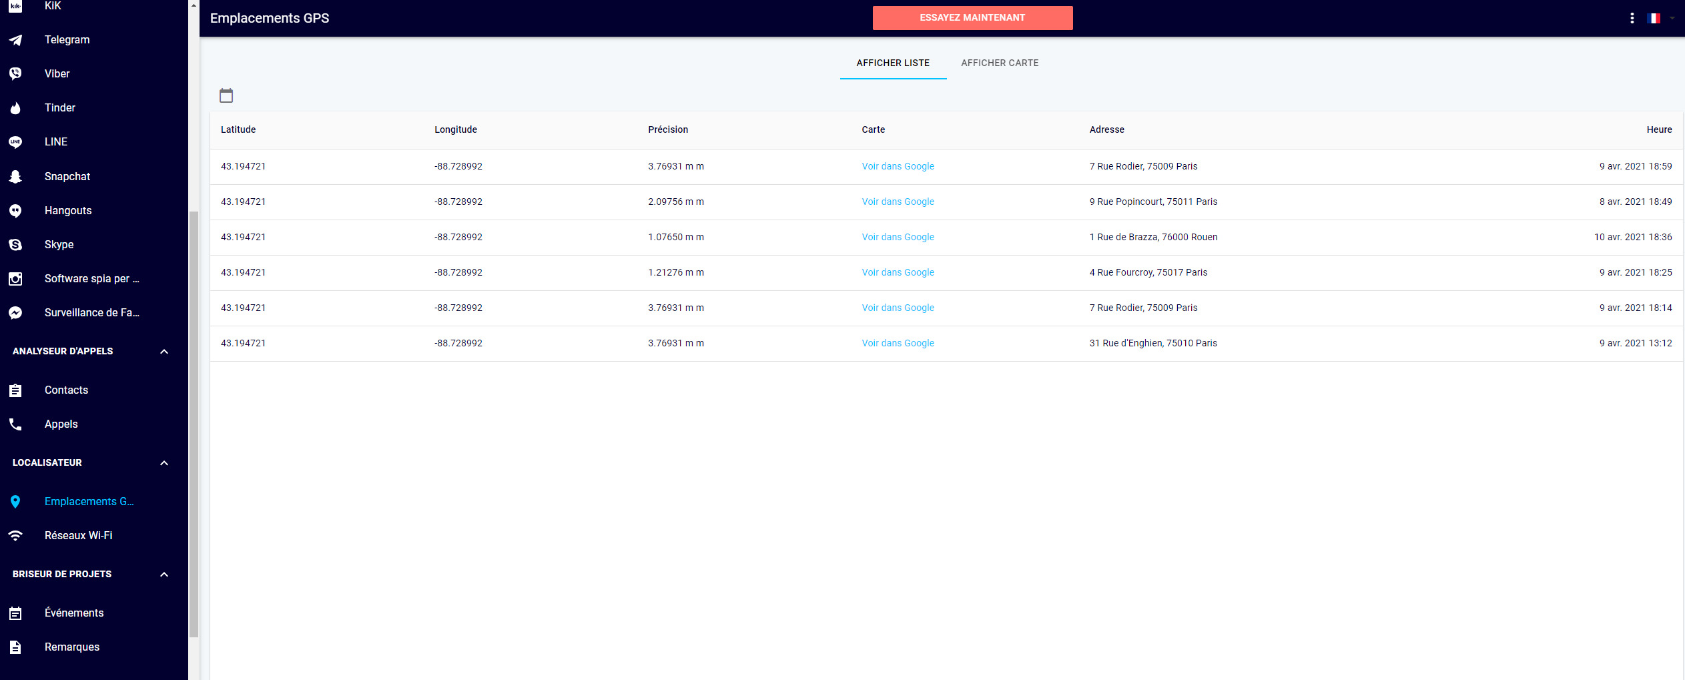Click the Instagram camera icon

(x=15, y=279)
